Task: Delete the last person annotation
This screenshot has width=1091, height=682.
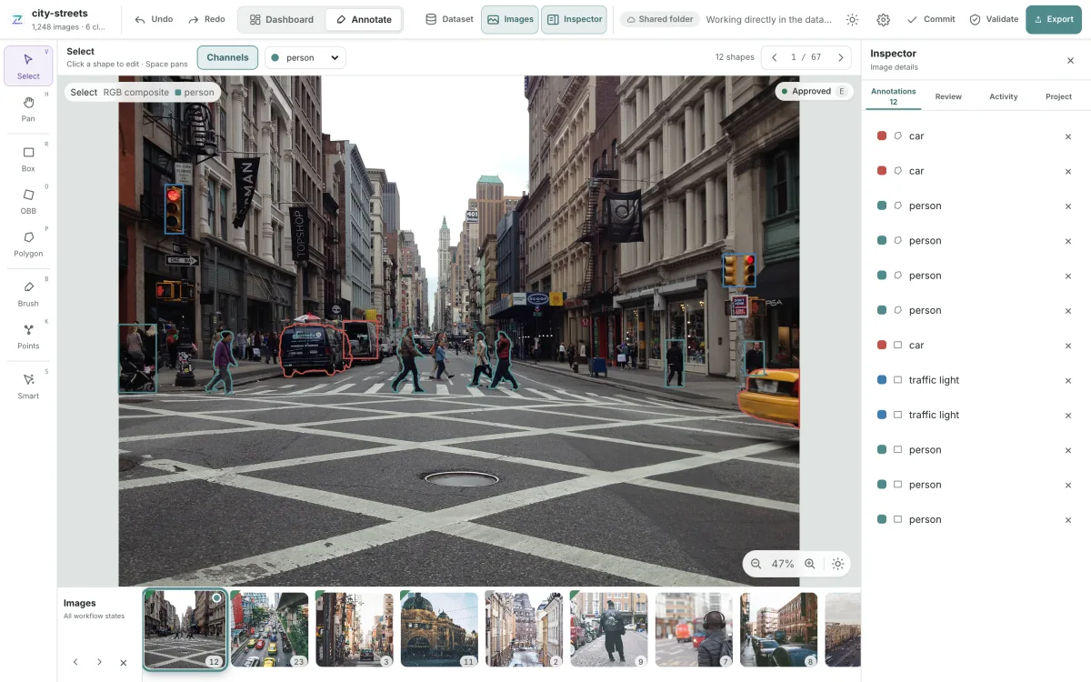Action: pos(1068,520)
